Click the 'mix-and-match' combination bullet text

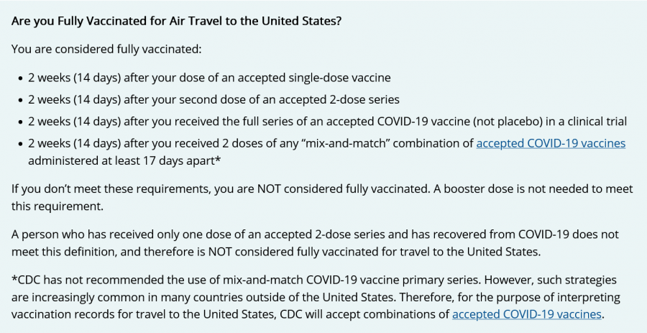coord(252,143)
